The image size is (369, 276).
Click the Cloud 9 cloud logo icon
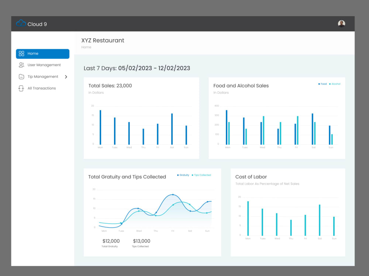[x=21, y=23]
